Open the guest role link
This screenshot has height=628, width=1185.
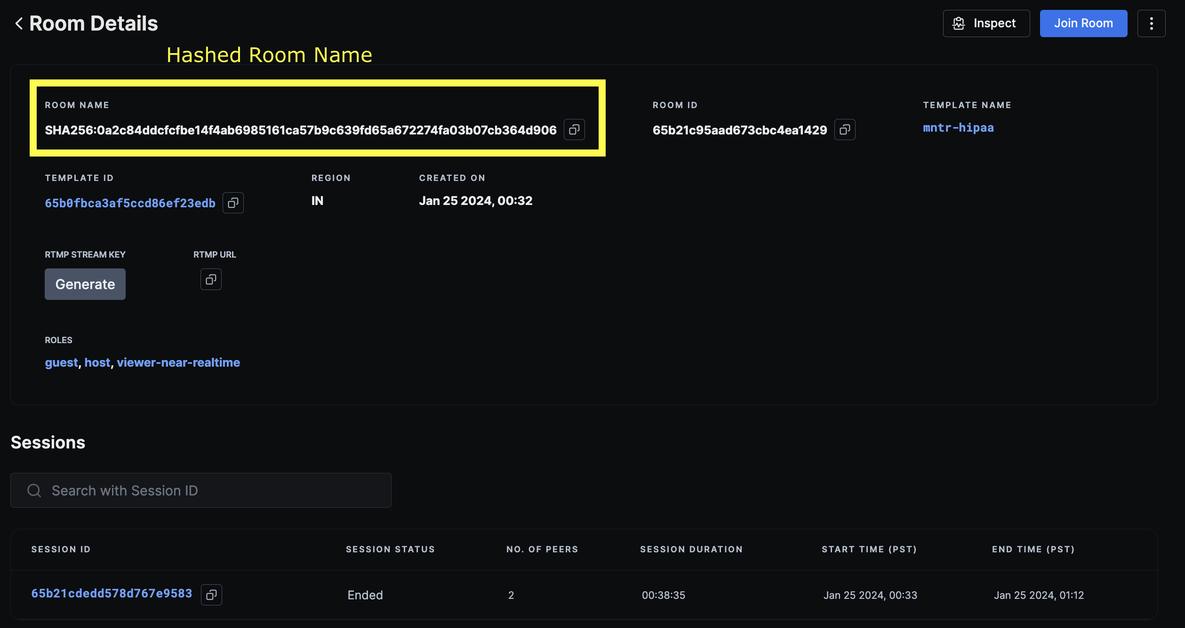[61, 362]
